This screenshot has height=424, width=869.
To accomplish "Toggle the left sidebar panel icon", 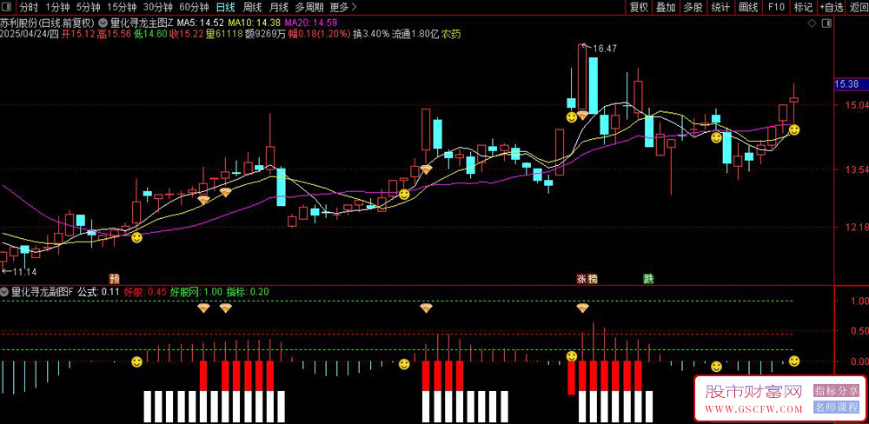I will coord(8,7).
